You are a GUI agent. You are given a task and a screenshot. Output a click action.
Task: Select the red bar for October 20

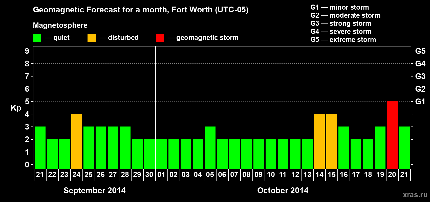pyautogui.click(x=392, y=135)
